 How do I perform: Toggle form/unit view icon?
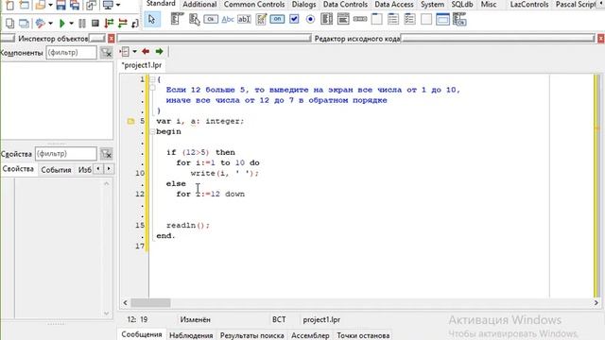click(x=91, y=5)
